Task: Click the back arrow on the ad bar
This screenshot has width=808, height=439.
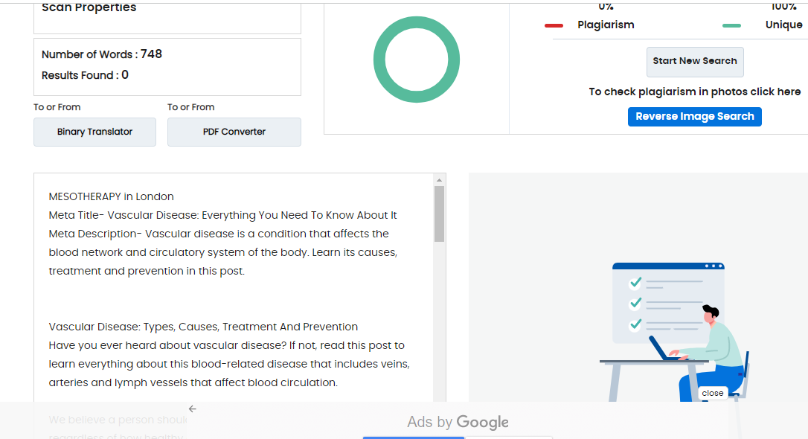Action: tap(192, 408)
